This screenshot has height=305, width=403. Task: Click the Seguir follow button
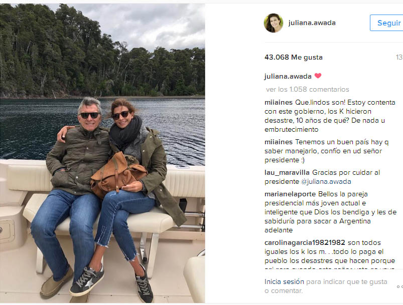[386, 23]
